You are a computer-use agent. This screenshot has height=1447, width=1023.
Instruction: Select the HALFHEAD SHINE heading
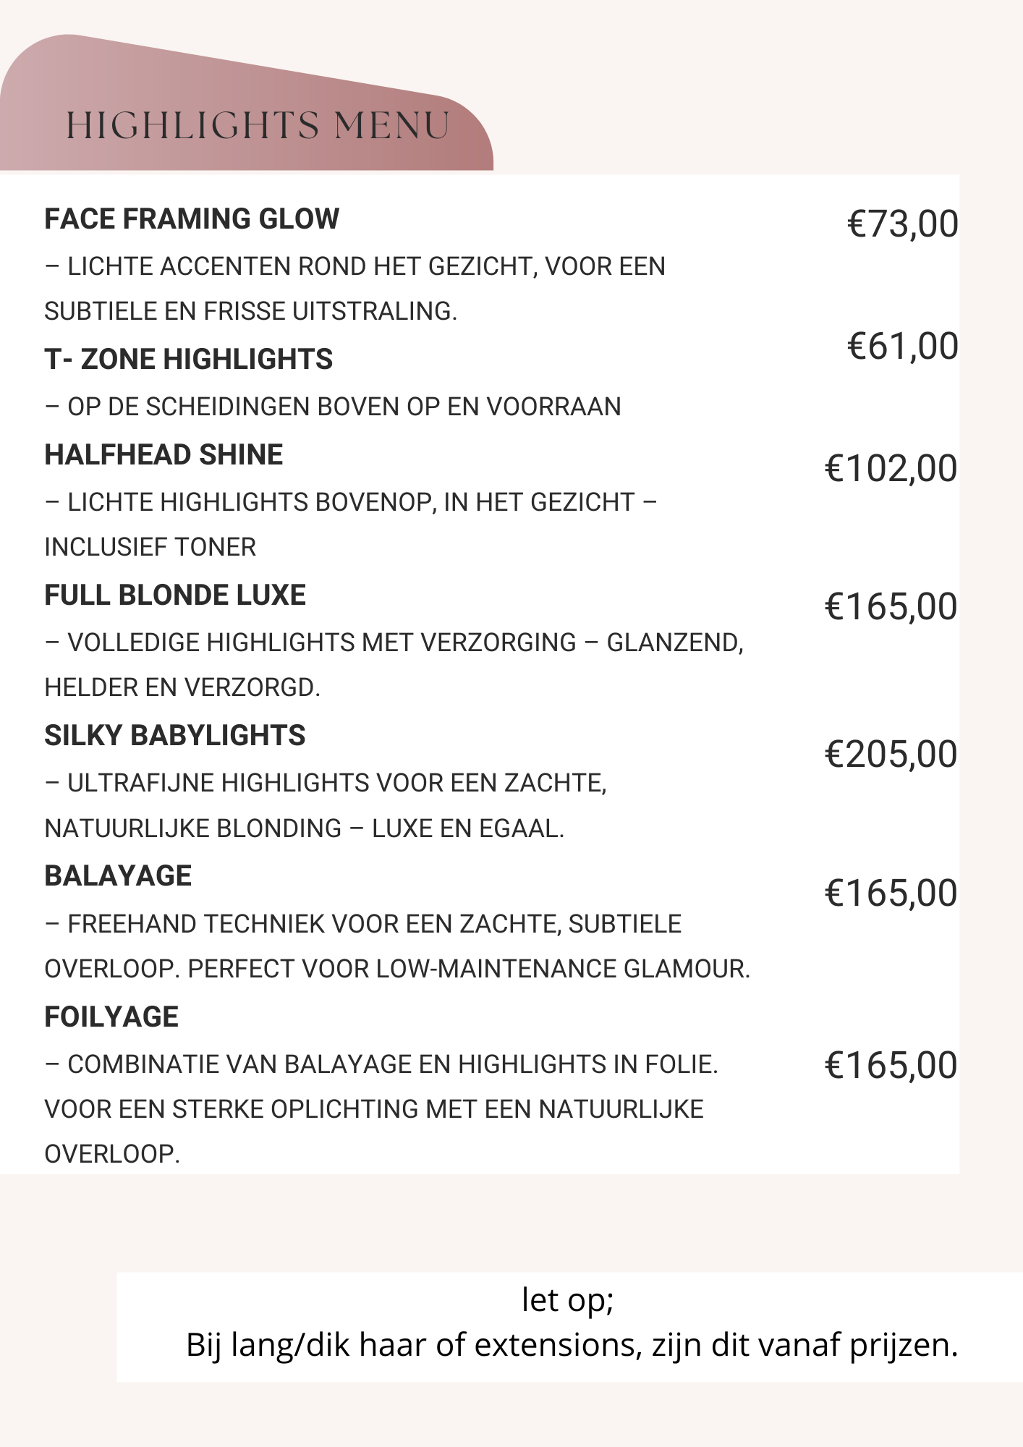click(x=164, y=454)
